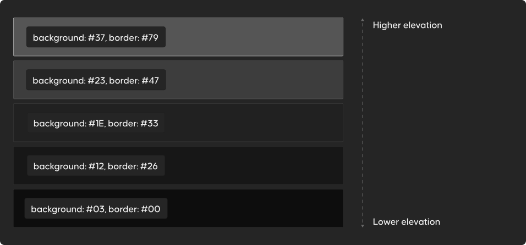Pick the #1E background elevation swatch
Image resolution: width=526 pixels, height=245 pixels.
tap(178, 122)
